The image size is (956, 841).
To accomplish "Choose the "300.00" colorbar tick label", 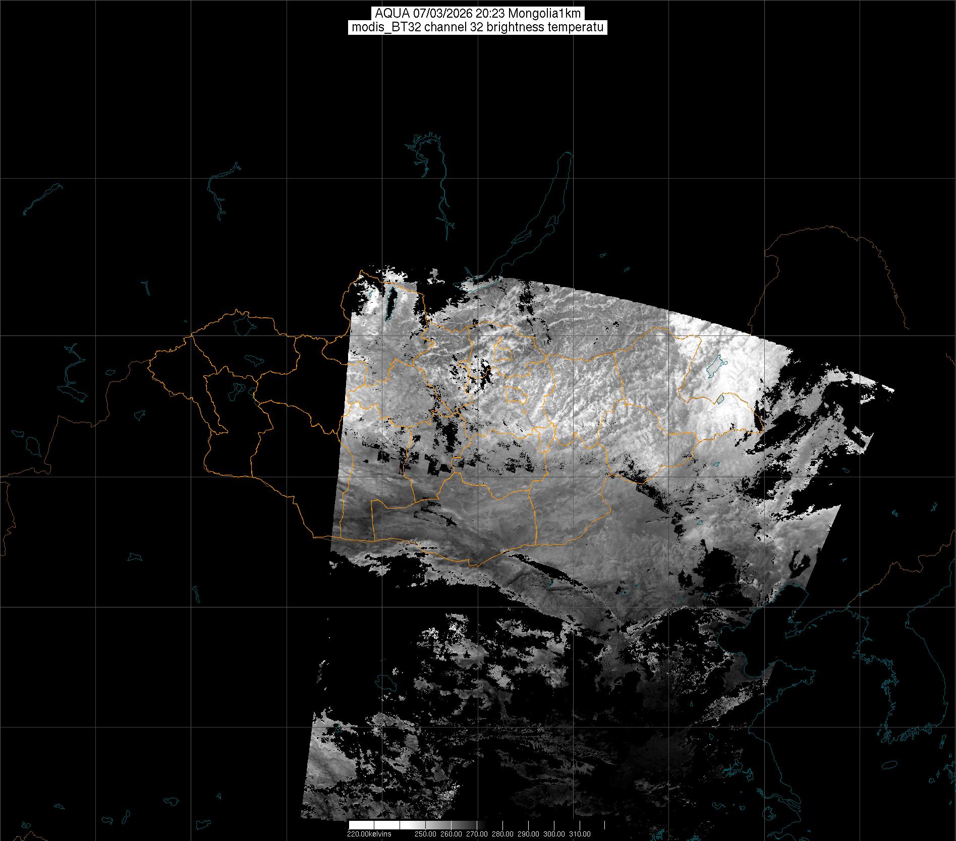I will [x=554, y=834].
